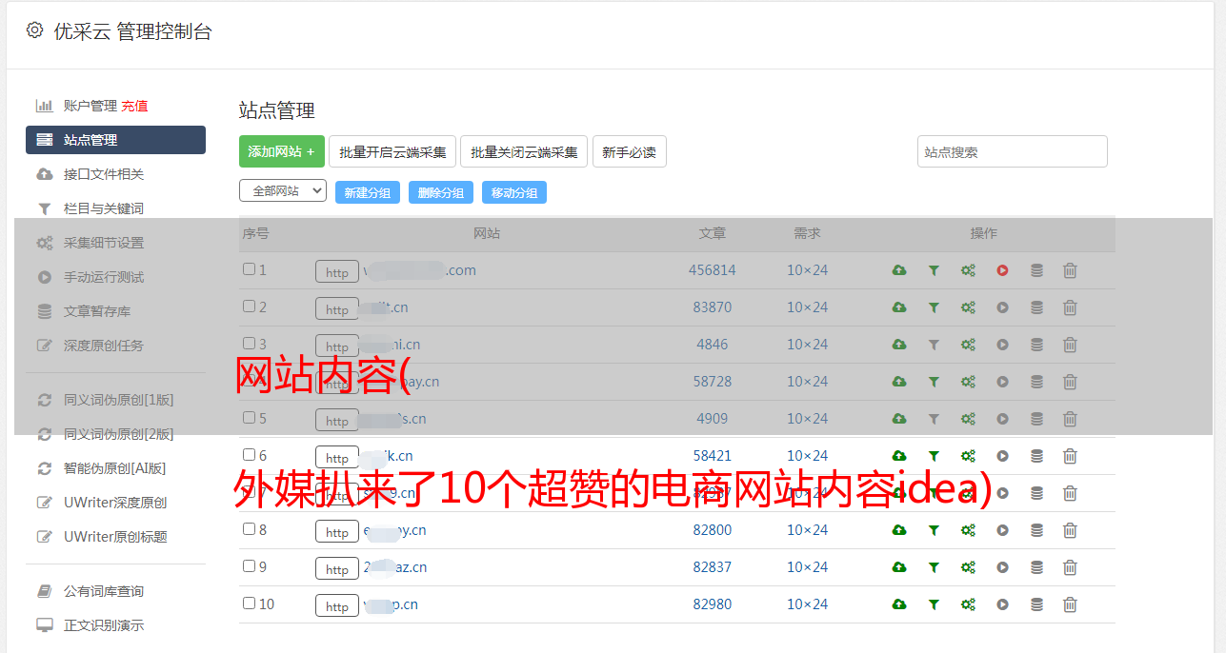Open 账户管理 in the sidebar
Image resolution: width=1226 pixels, height=653 pixels.
click(x=90, y=106)
